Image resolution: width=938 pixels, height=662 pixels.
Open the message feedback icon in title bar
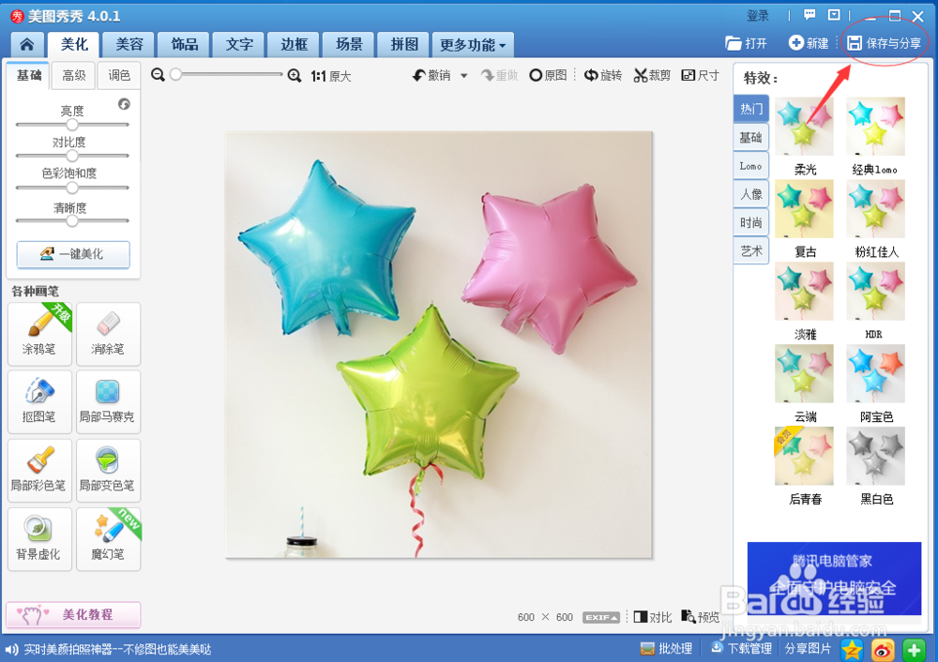(809, 15)
